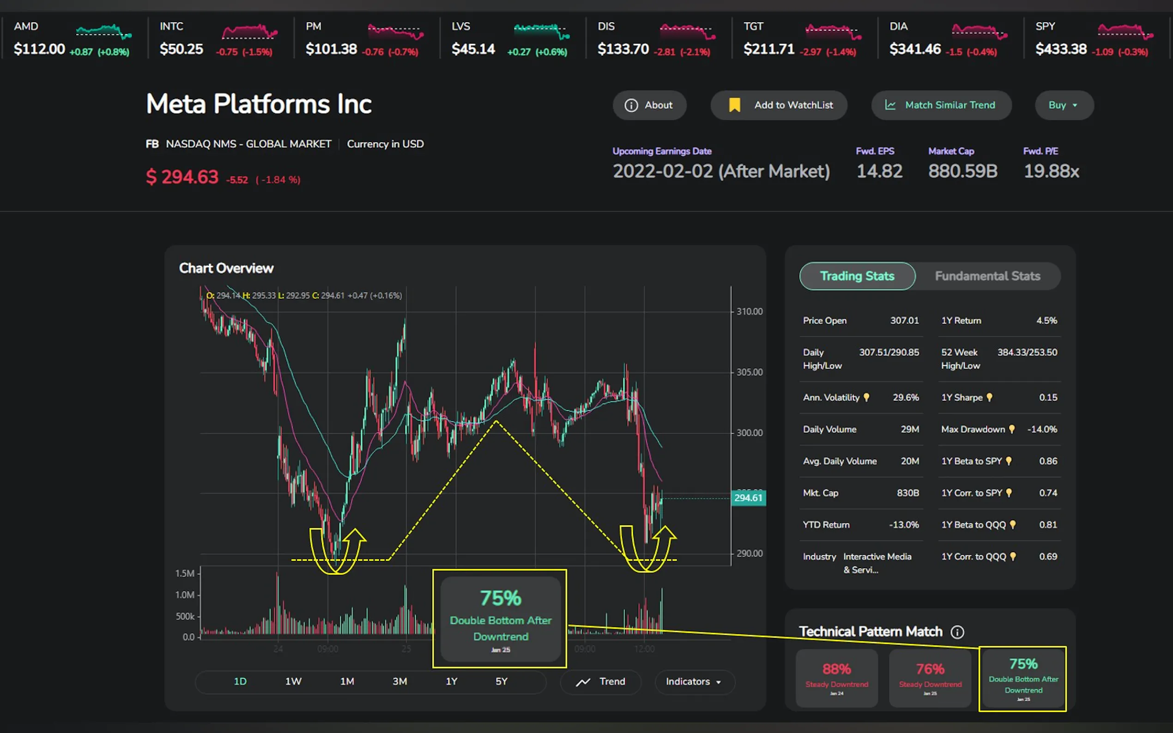The width and height of the screenshot is (1173, 733).
Task: Switch to the Fundamental Stats tab
Action: tap(987, 276)
